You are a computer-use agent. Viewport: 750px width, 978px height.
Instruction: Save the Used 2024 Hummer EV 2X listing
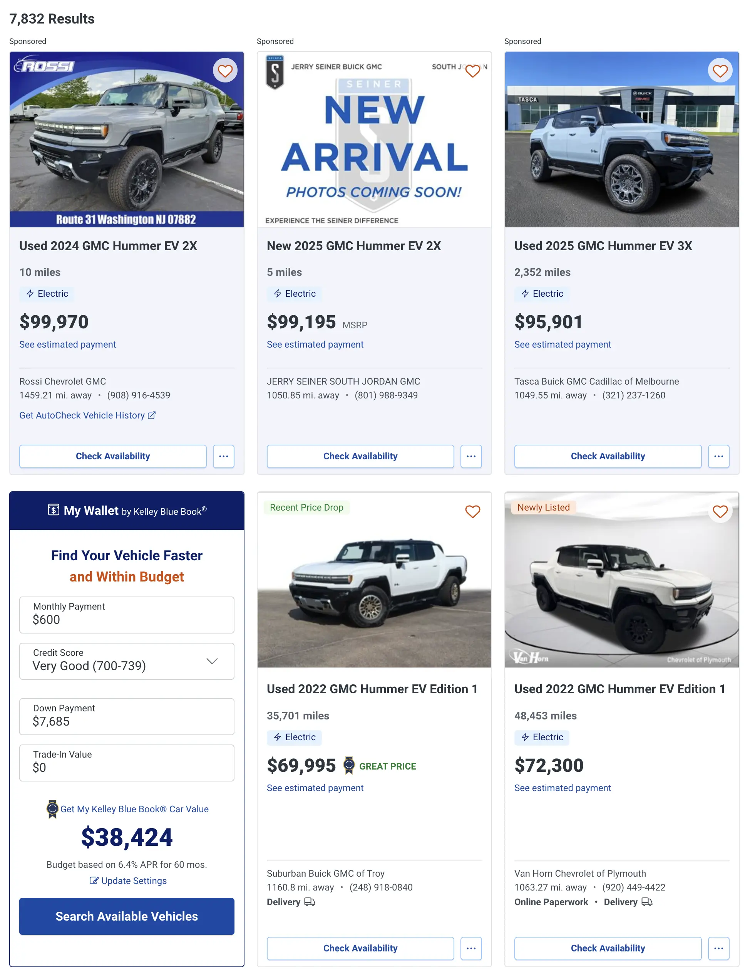click(x=225, y=71)
